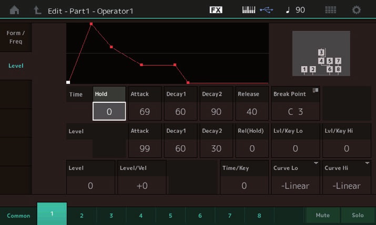
Task: Open the Curve Lo dropdown
Action: [x=296, y=177]
